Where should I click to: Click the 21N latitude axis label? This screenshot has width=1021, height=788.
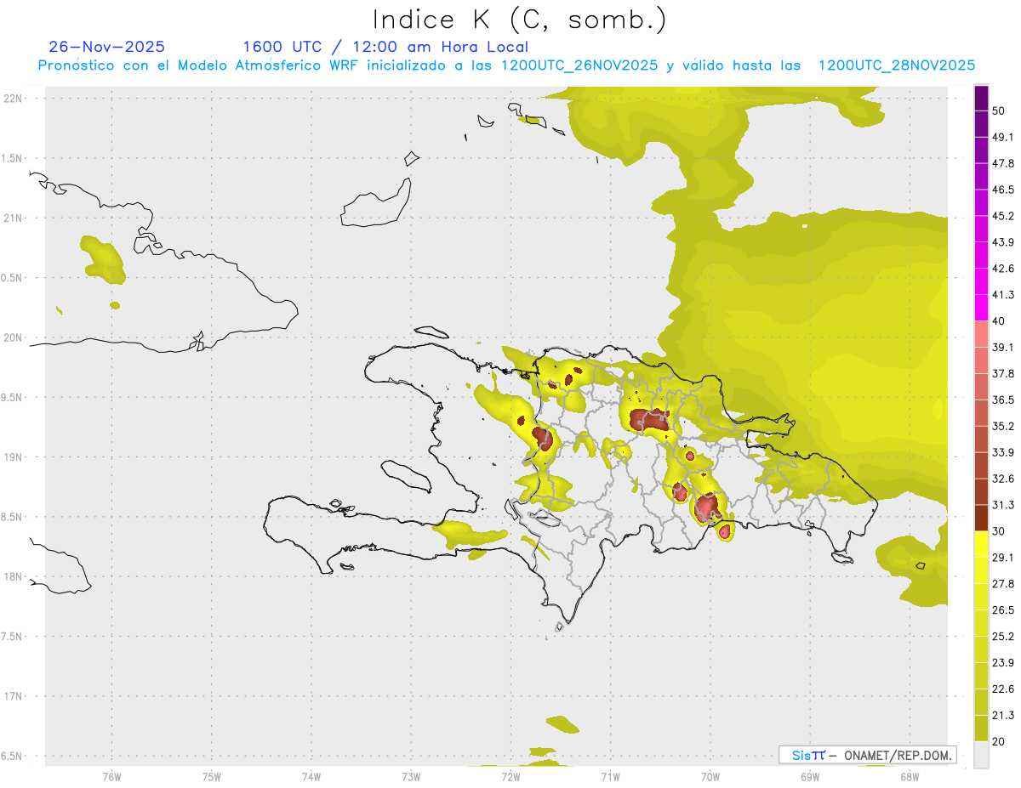(14, 218)
